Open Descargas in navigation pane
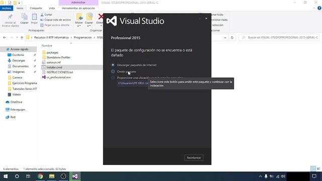The width and height of the screenshot is (322, 181). (16, 60)
